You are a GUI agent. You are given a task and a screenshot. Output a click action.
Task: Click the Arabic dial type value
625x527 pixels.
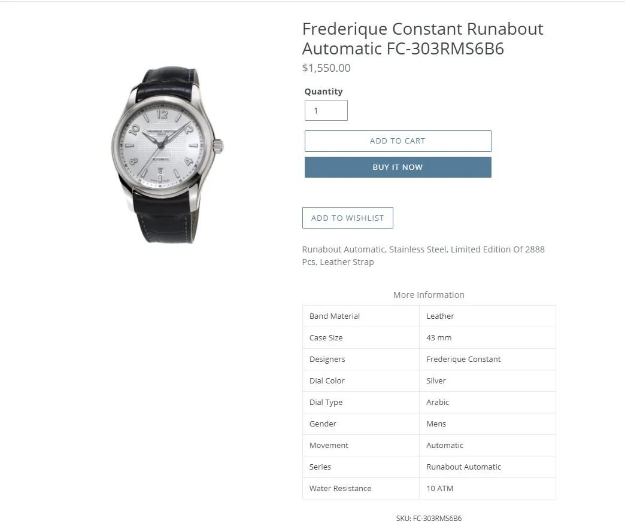tap(438, 403)
